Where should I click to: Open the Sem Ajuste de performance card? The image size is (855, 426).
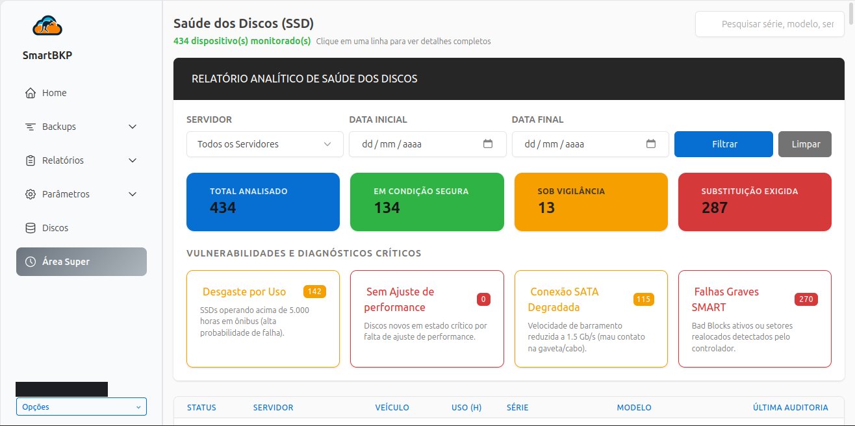click(x=427, y=319)
